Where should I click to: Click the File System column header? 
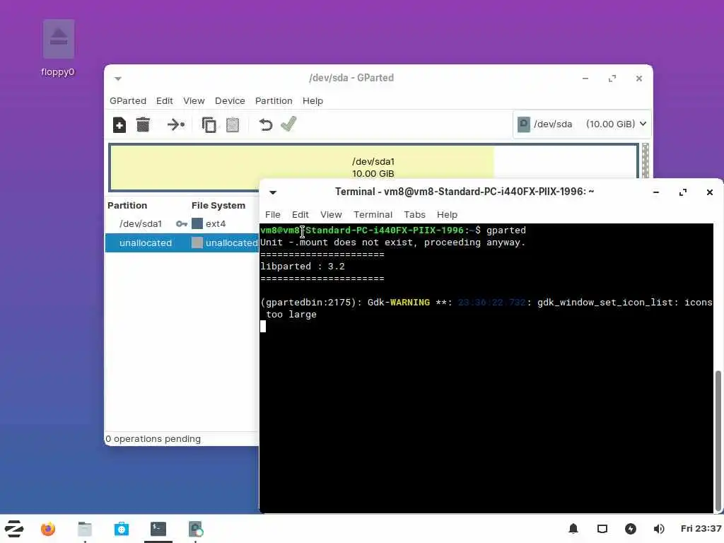click(218, 206)
